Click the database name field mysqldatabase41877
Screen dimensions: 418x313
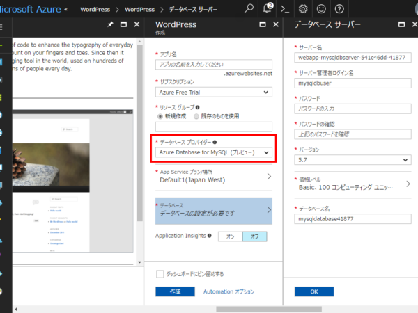click(x=353, y=219)
